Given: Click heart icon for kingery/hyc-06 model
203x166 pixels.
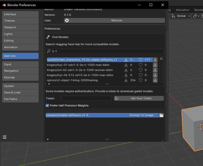Looking at the screenshot, I should [141, 75].
